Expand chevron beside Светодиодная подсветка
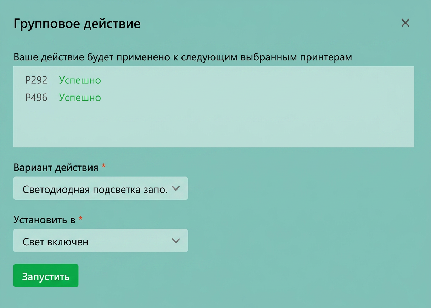431x308 pixels. pyautogui.click(x=176, y=188)
